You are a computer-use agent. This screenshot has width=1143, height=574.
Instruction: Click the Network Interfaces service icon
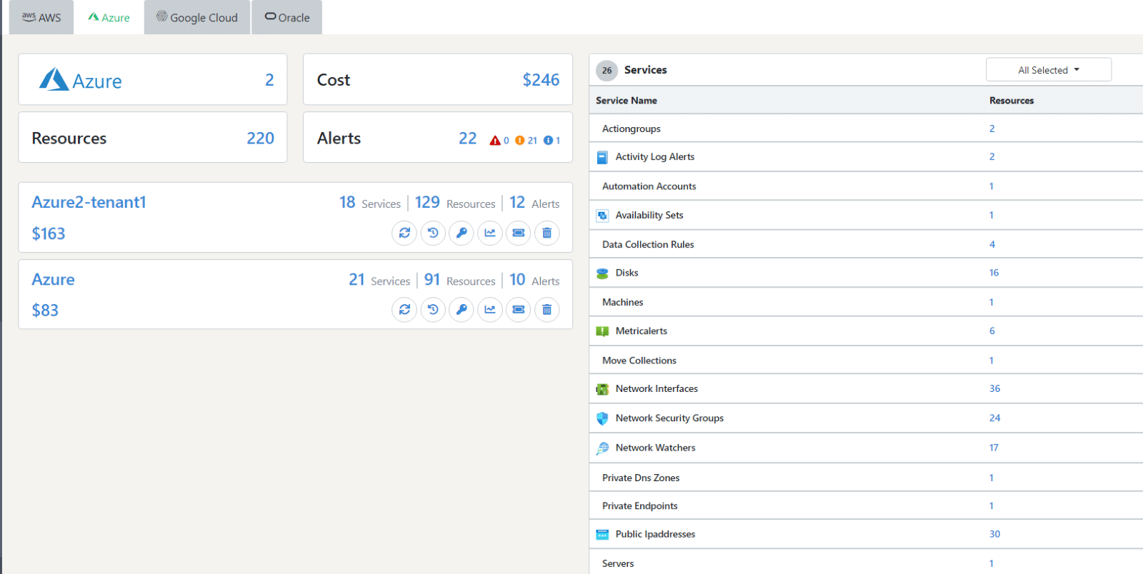[602, 389]
